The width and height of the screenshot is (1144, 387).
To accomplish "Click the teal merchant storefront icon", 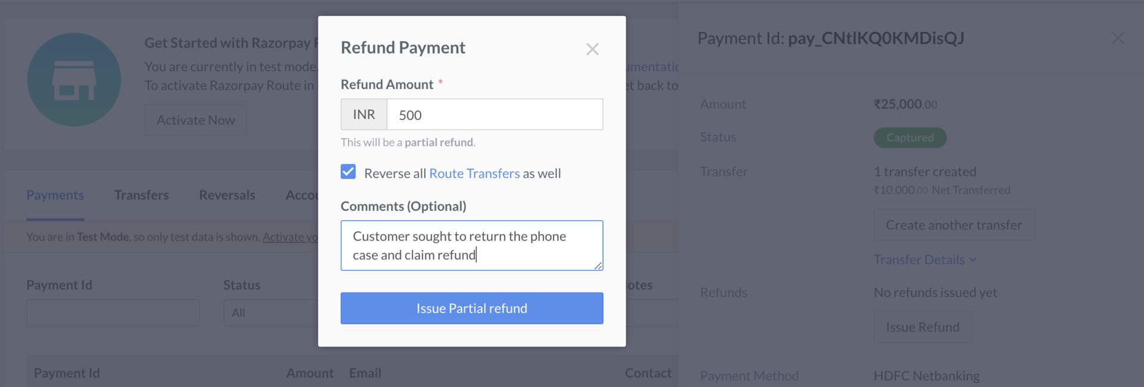I will pos(74,80).
